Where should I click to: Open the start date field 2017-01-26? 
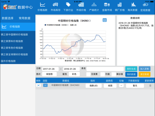(50, 69)
